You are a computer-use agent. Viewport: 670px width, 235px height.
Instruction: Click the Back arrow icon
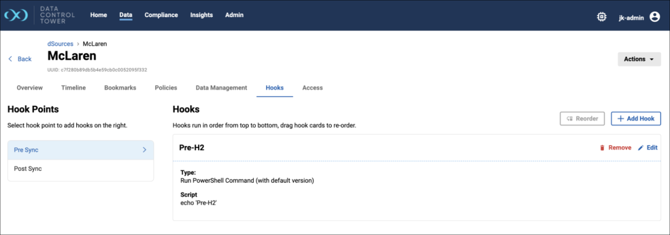pyautogui.click(x=10, y=59)
